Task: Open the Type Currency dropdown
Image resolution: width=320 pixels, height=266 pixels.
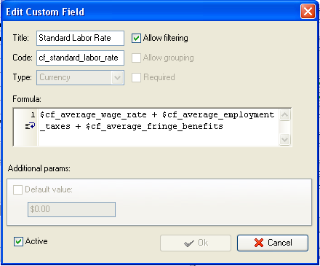Action: [x=80, y=77]
